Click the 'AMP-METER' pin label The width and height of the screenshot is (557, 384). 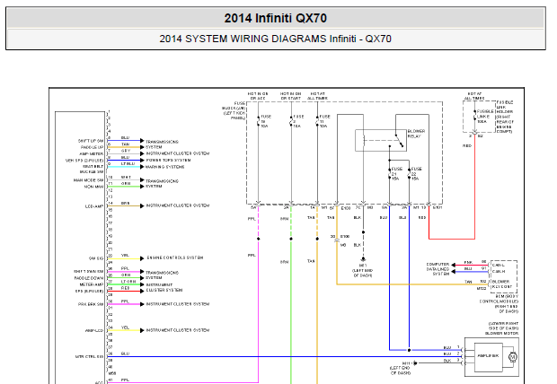[x=92, y=154]
